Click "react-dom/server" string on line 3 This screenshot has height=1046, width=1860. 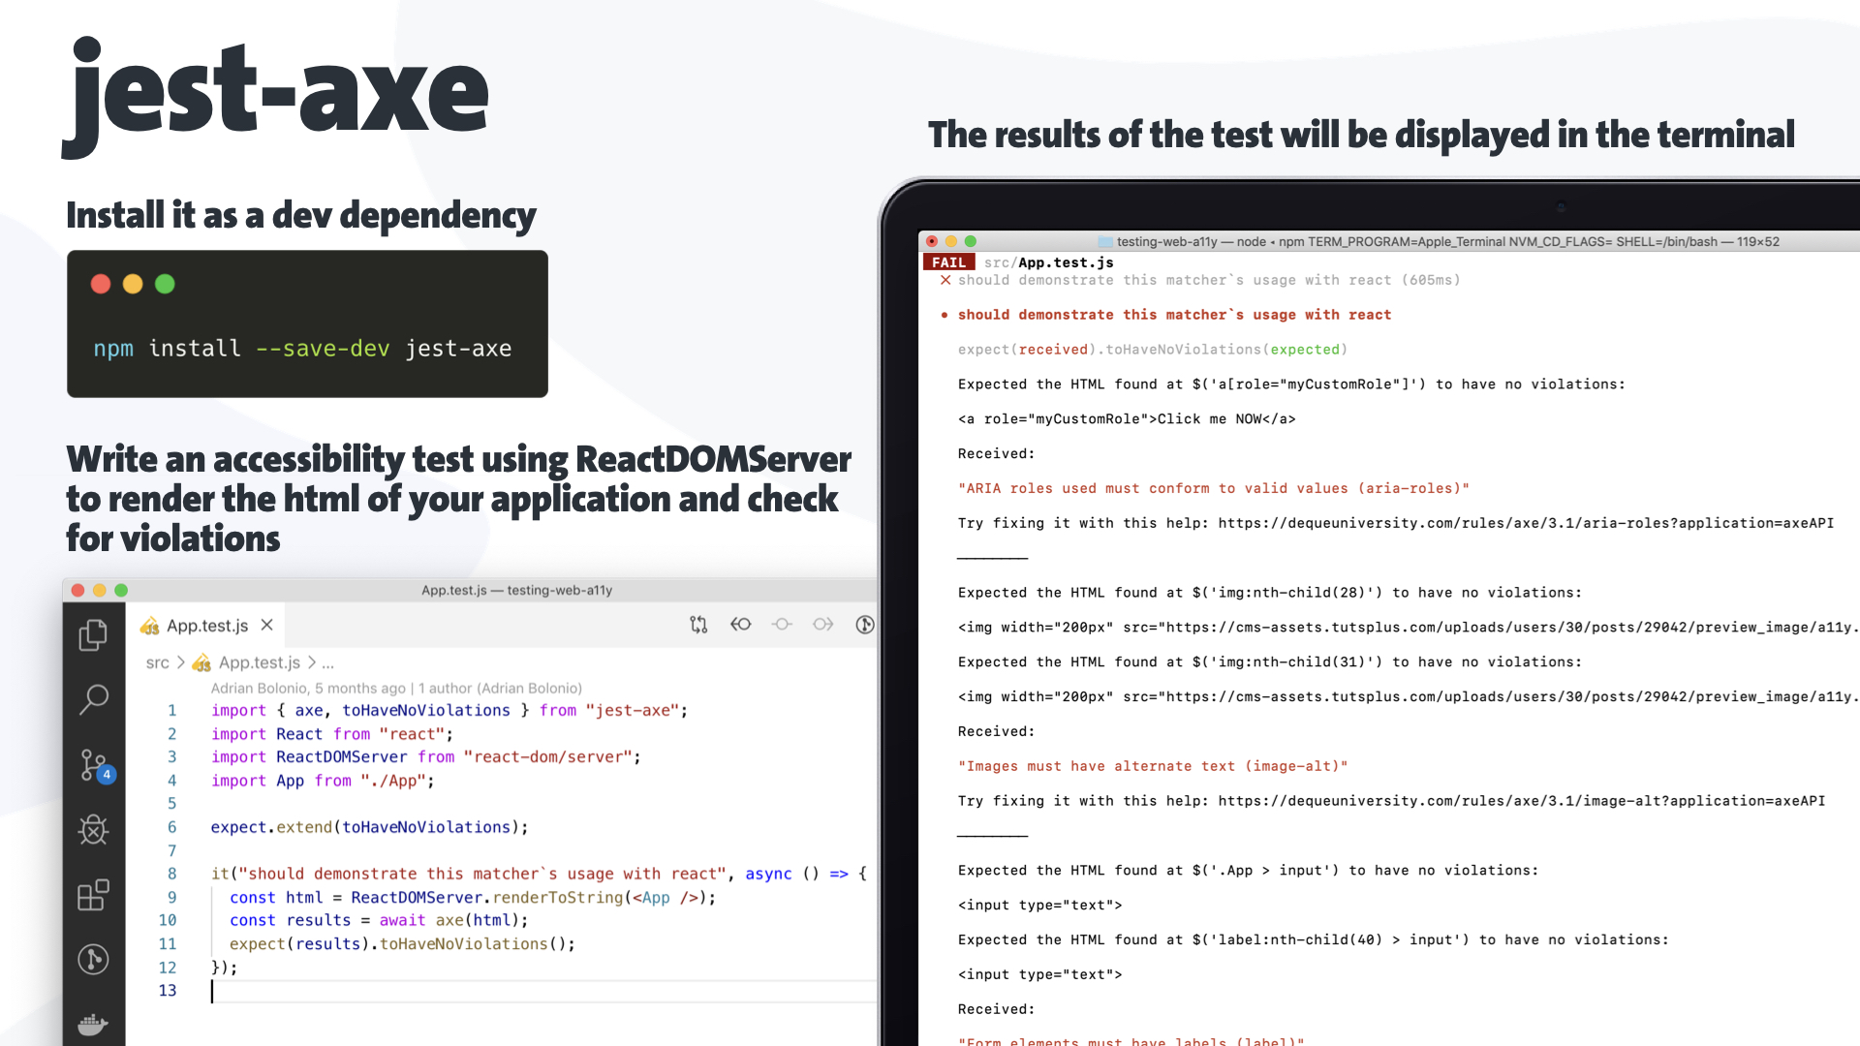point(547,757)
